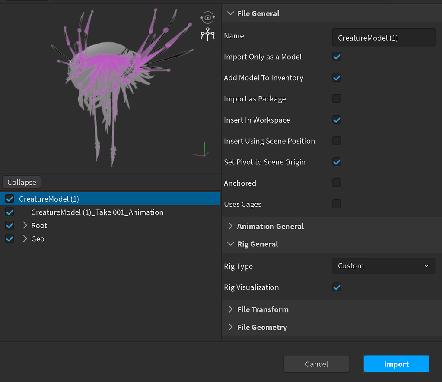
Task: Enable the Import as Package checkbox
Action: pos(337,98)
